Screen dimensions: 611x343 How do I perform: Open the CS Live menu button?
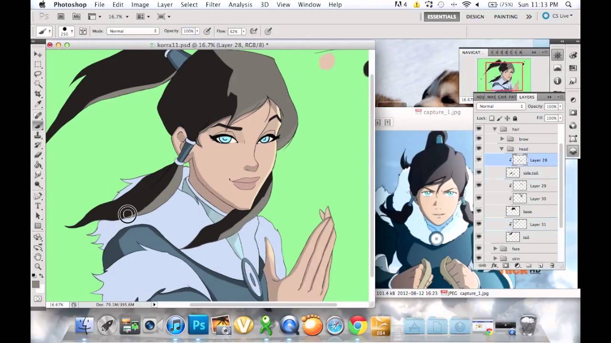[x=558, y=16]
